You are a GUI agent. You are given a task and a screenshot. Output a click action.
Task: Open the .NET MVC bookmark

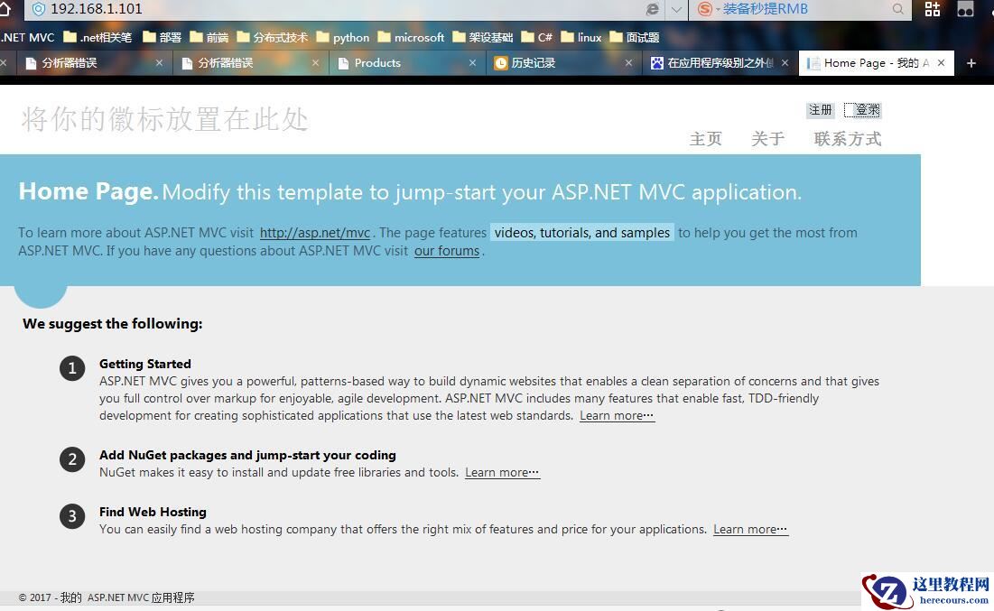(27, 37)
